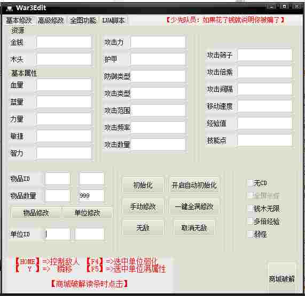Click into the 攻击范围 box
Screen dimensions: 305x296
point(158,110)
